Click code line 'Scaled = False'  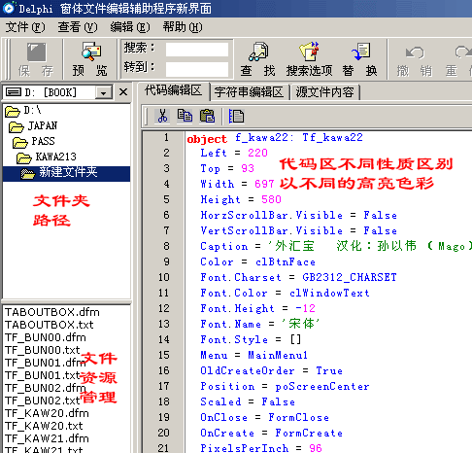248,401
